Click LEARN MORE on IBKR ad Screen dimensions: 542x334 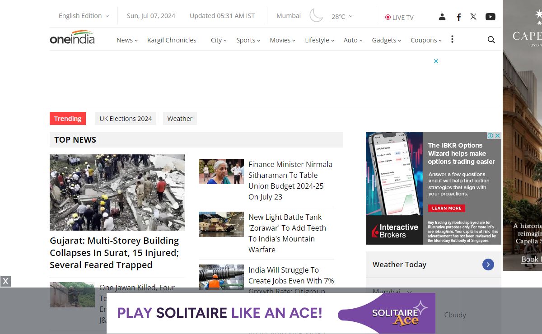pyautogui.click(x=447, y=208)
